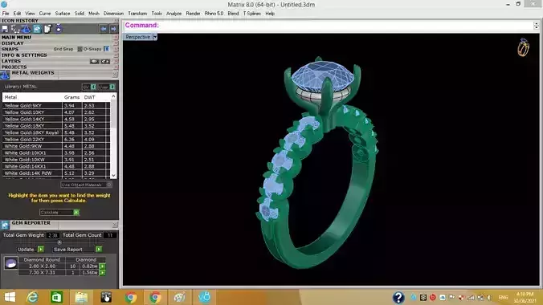Open the File menu
The height and width of the screenshot is (305, 543).
click(x=6, y=14)
